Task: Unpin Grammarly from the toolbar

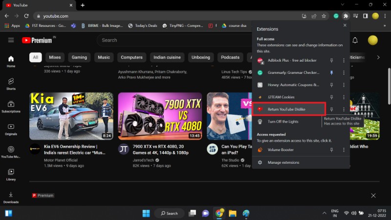Action: [332, 73]
